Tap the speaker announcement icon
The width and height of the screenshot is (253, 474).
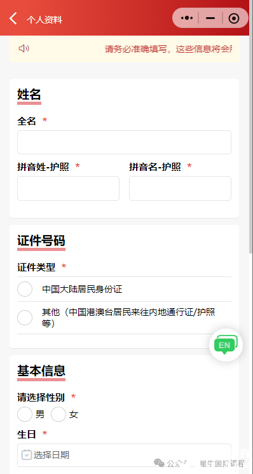coord(24,48)
